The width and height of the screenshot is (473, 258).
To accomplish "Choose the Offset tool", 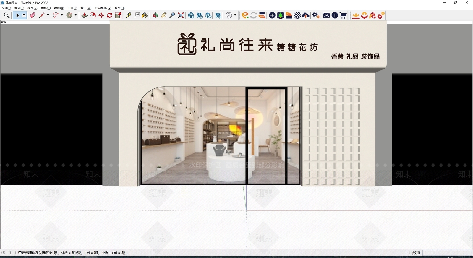I will 93,15.
